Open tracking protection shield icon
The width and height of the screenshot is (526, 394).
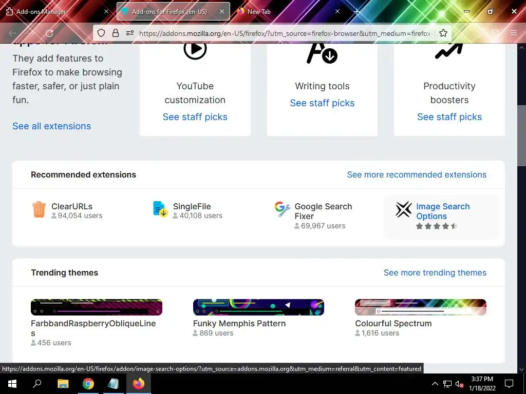tap(101, 33)
